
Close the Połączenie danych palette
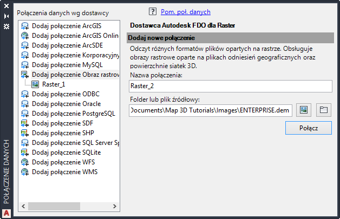click(6, 8)
